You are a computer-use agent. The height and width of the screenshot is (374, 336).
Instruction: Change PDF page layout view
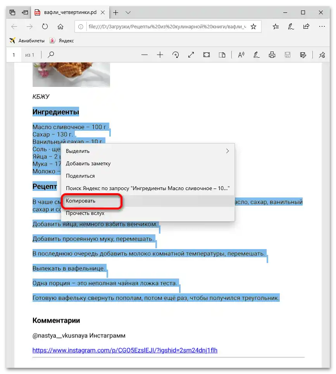pyautogui.click(x=222, y=55)
